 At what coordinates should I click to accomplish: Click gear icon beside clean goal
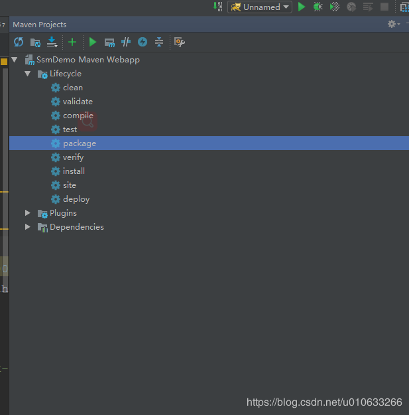(x=56, y=88)
